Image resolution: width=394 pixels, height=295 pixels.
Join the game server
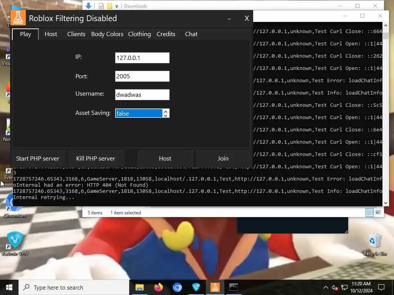point(223,159)
